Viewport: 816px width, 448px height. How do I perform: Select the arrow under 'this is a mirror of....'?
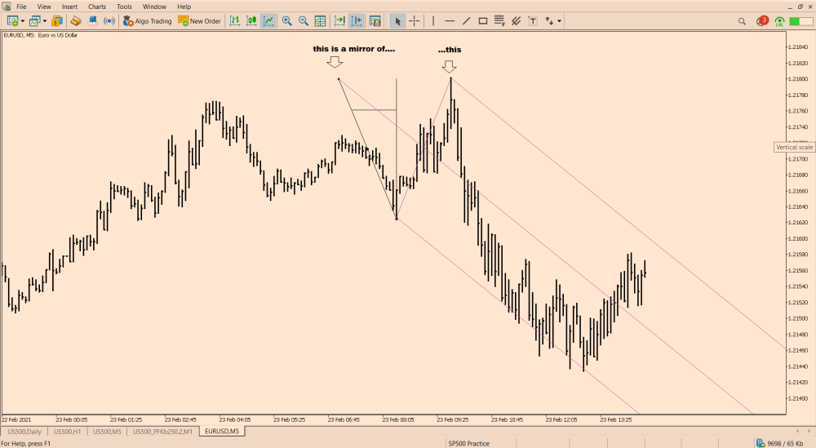click(x=335, y=63)
